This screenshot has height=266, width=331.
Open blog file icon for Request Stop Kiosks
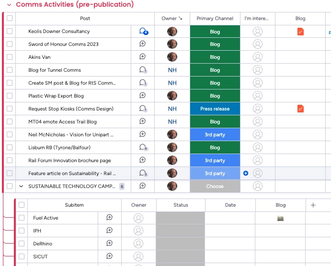tap(300, 109)
